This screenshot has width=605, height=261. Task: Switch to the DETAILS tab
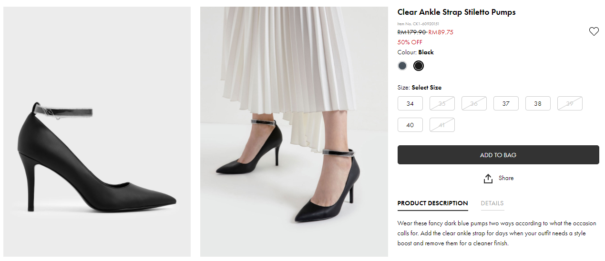[x=492, y=203]
